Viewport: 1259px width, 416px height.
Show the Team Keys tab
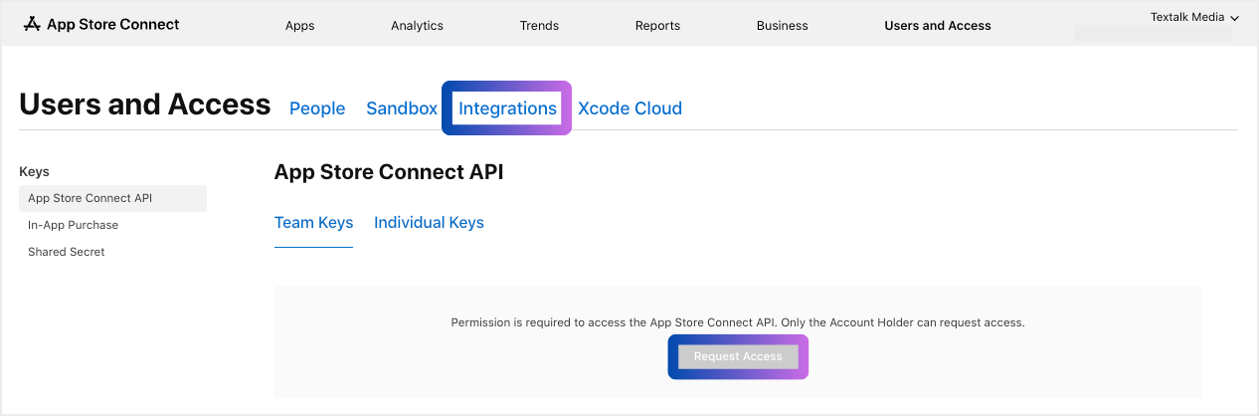point(313,223)
